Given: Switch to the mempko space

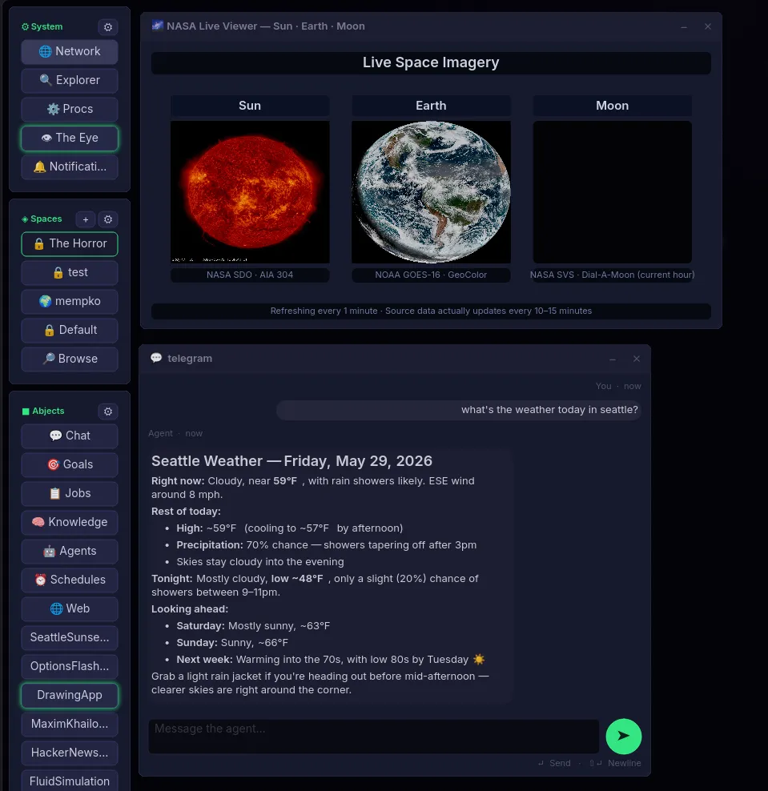Looking at the screenshot, I should (70, 301).
